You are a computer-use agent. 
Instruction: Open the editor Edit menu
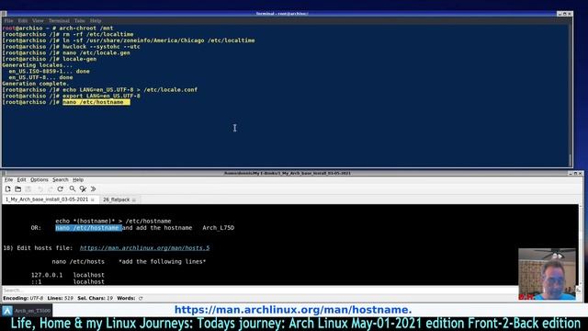coord(22,180)
